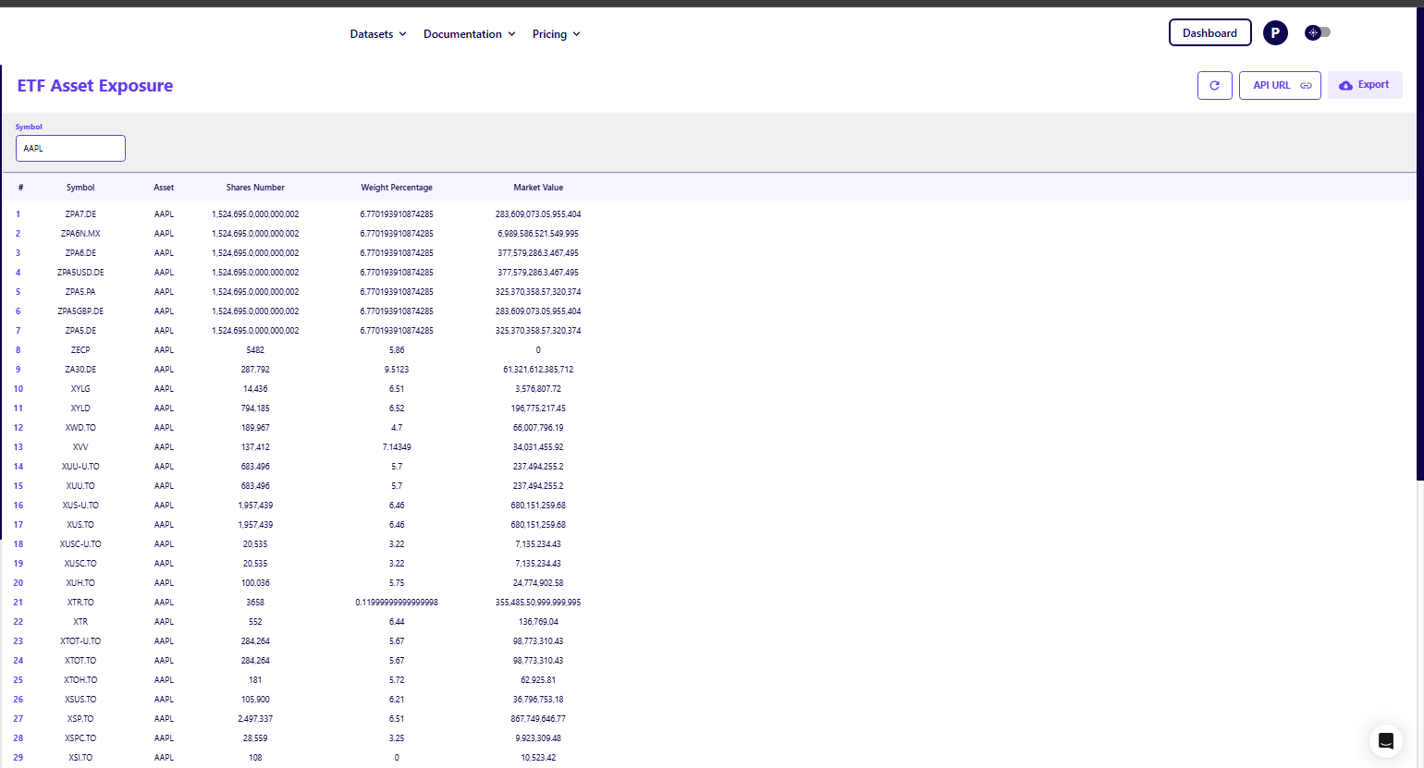
Task: Open the Dashboard page
Action: click(x=1209, y=33)
